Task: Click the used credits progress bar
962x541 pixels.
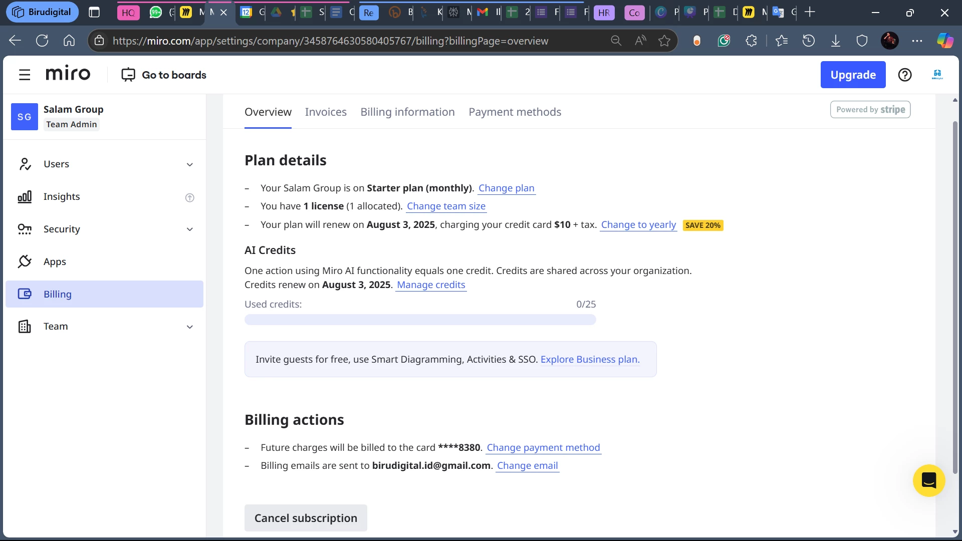Action: coord(420,320)
